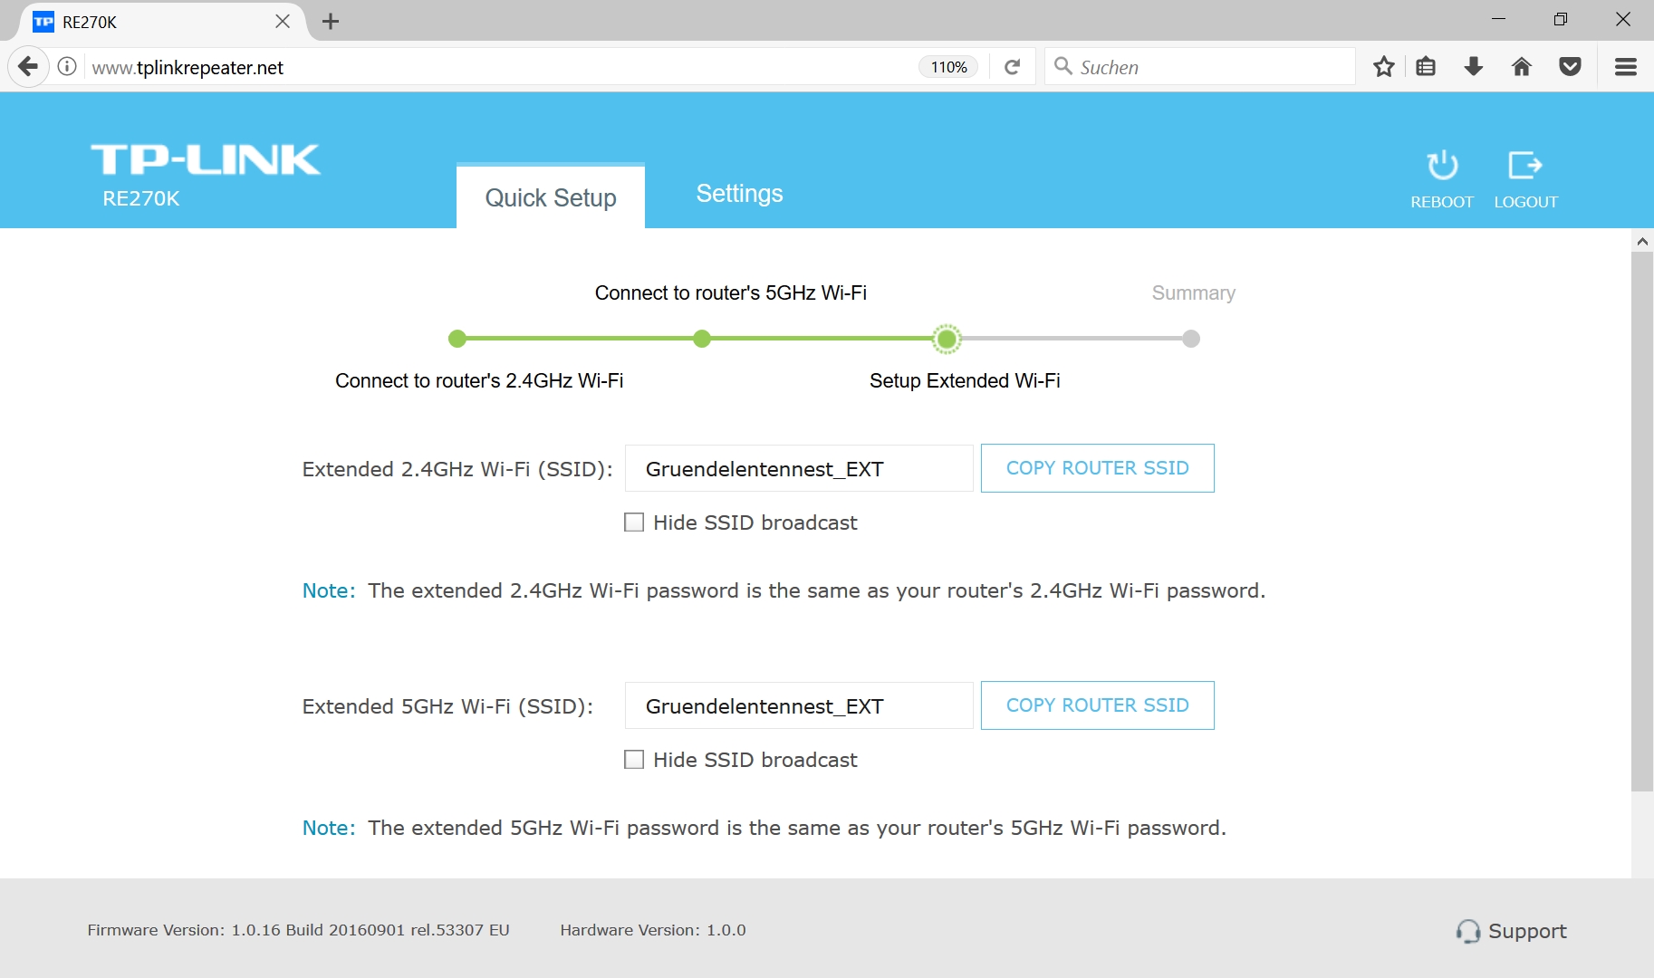This screenshot has height=978, width=1654.
Task: Click the 'Connect to router's 5GHz Wi-Fi' label
Action: [x=731, y=292]
